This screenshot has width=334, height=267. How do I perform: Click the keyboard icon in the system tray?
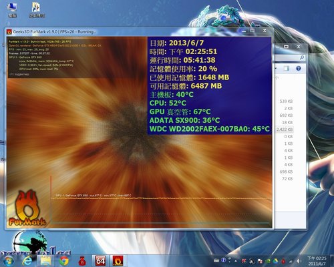tap(216, 260)
